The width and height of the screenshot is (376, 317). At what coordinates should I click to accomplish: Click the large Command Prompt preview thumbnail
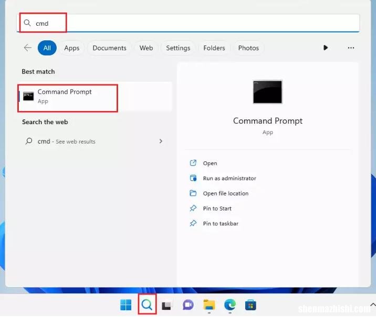[268, 92]
